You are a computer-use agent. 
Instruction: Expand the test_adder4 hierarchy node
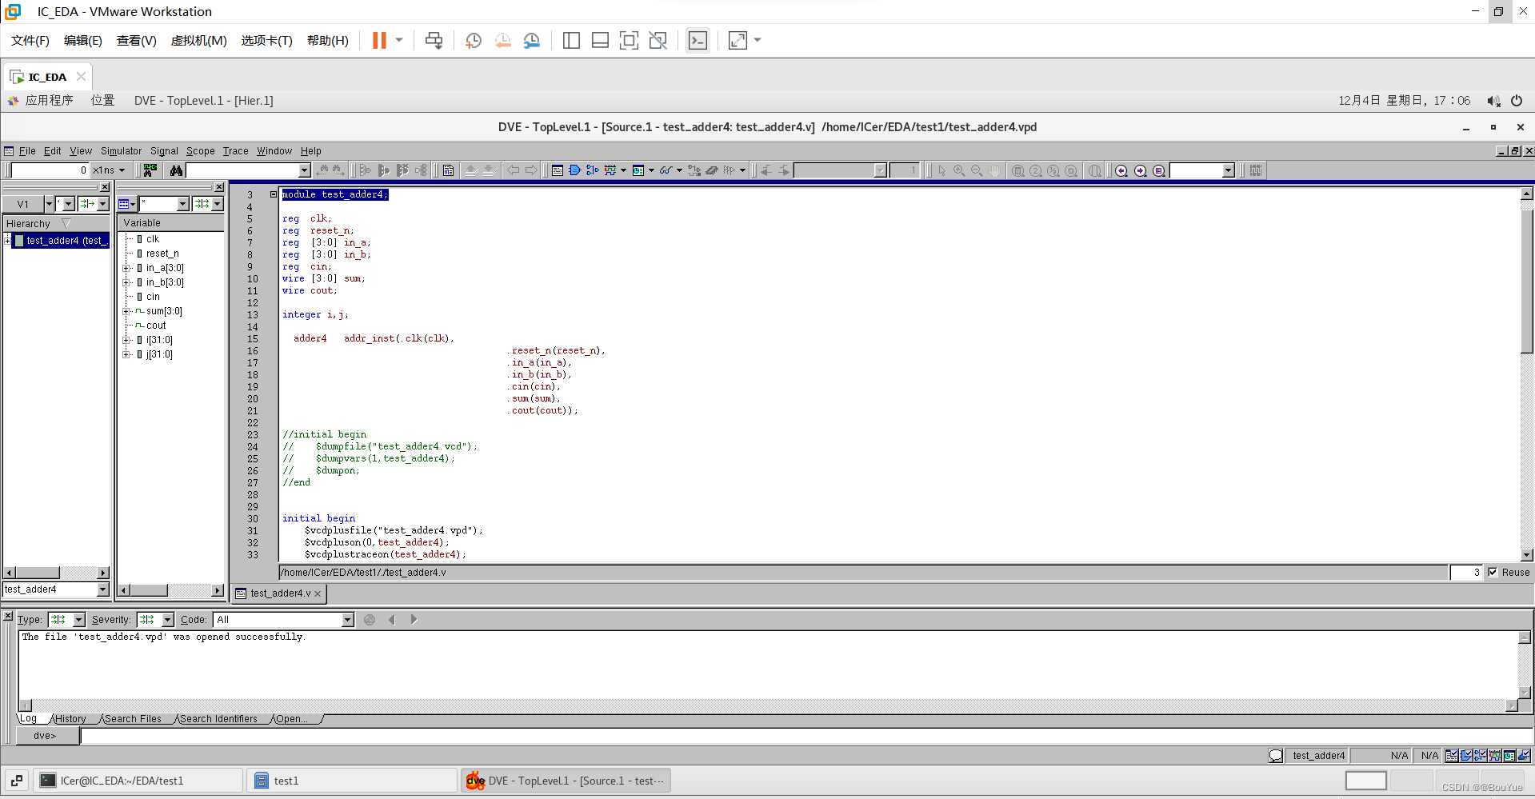point(8,240)
